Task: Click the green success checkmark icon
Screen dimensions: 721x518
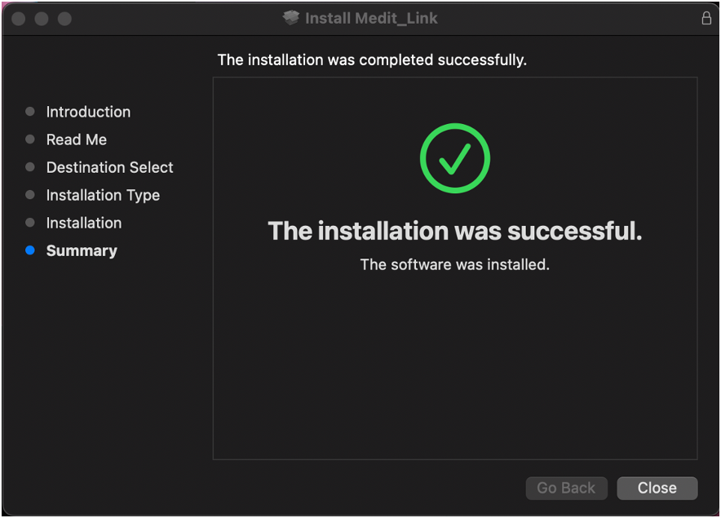Action: pyautogui.click(x=455, y=158)
